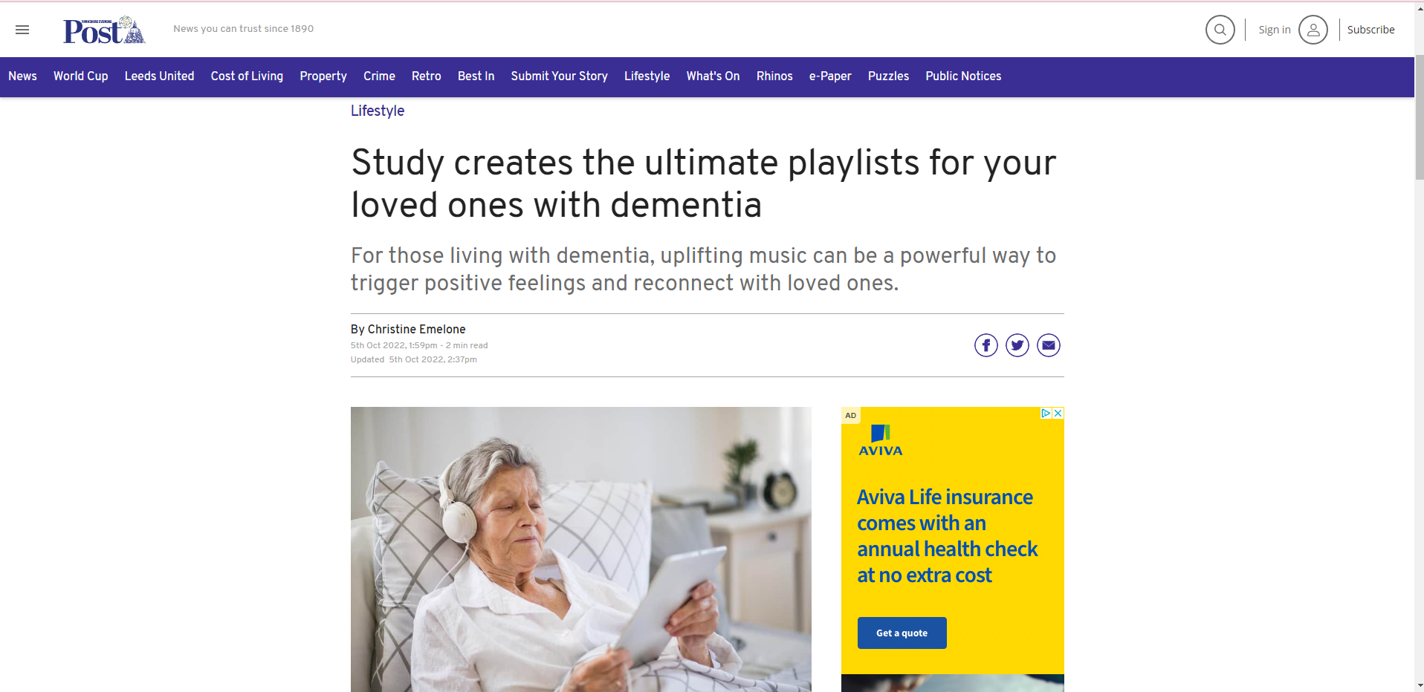
Task: Share article via email icon
Action: (1048, 345)
